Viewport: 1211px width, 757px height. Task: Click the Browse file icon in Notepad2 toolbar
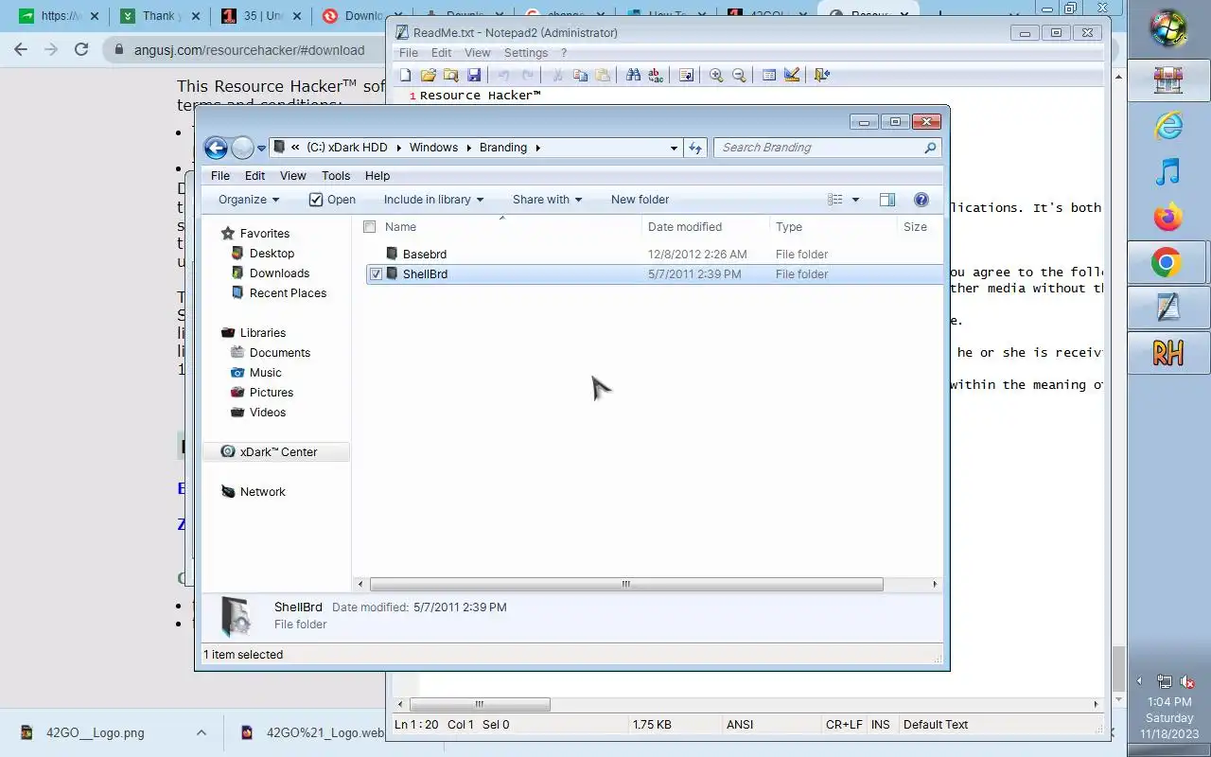click(x=450, y=75)
